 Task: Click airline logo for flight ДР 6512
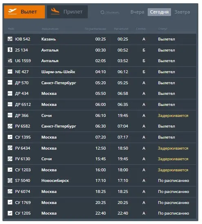coord(10,104)
